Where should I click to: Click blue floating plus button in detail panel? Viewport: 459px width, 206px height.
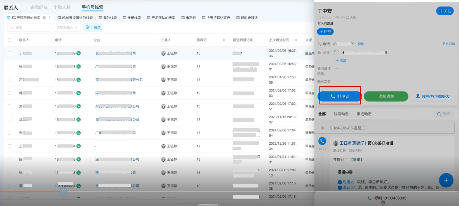click(x=446, y=180)
